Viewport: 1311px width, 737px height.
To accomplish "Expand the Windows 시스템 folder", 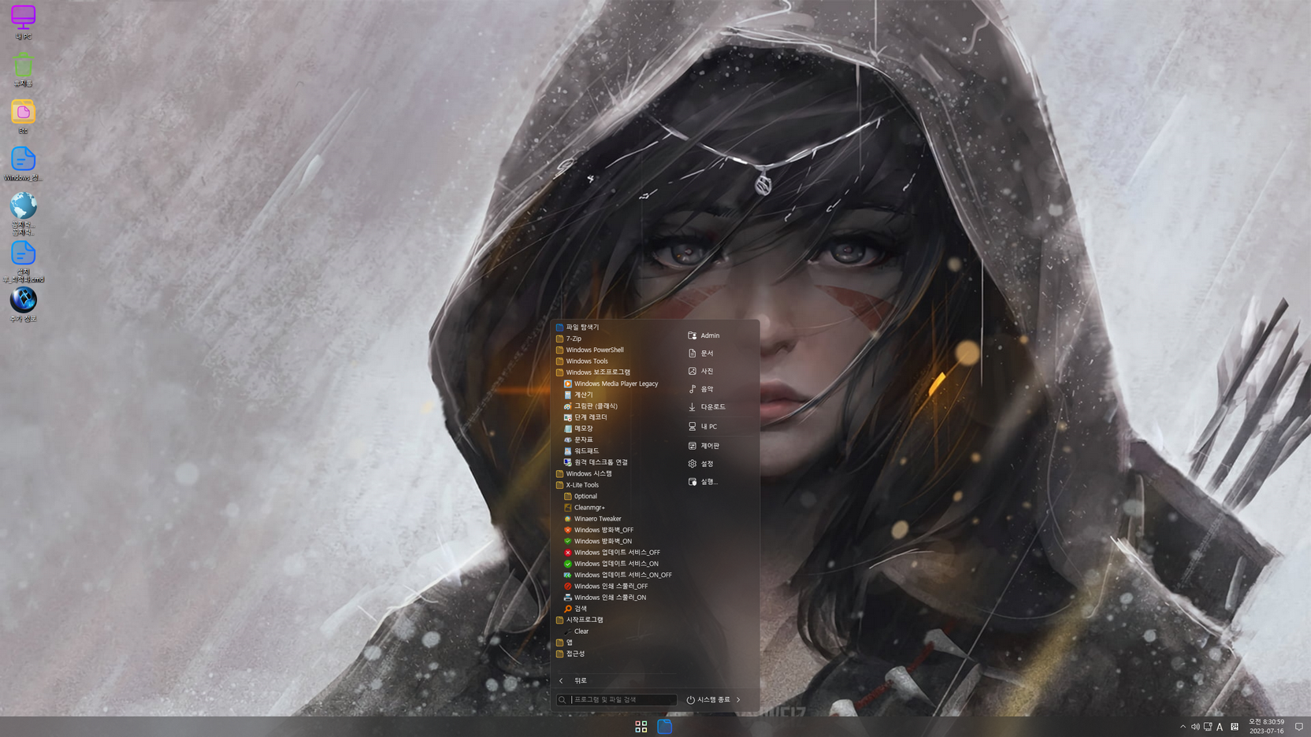I will 583,473.
